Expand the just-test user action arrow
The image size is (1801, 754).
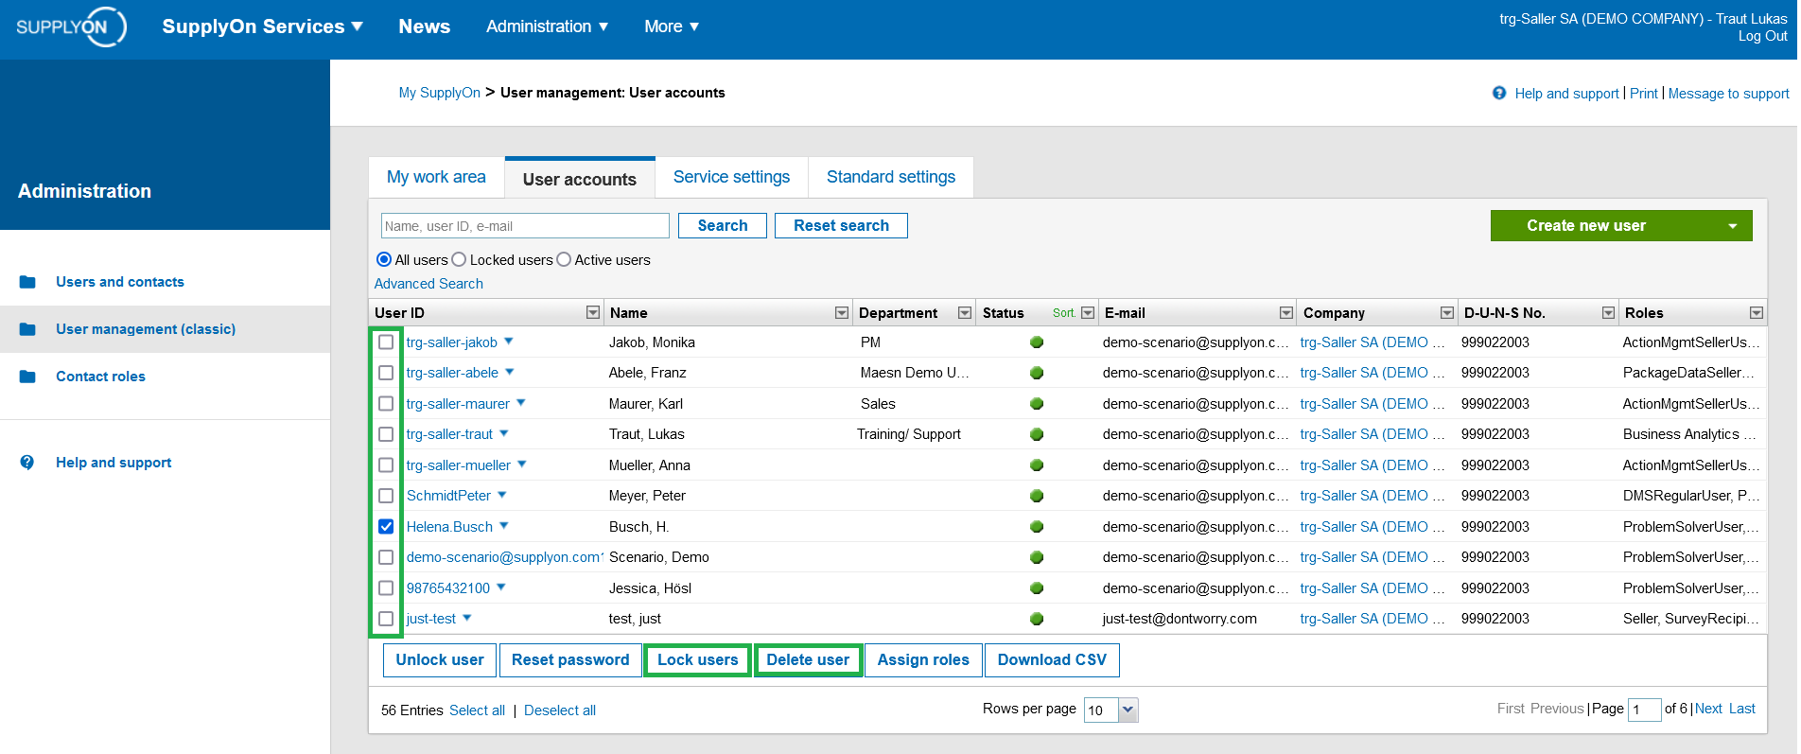[467, 618]
